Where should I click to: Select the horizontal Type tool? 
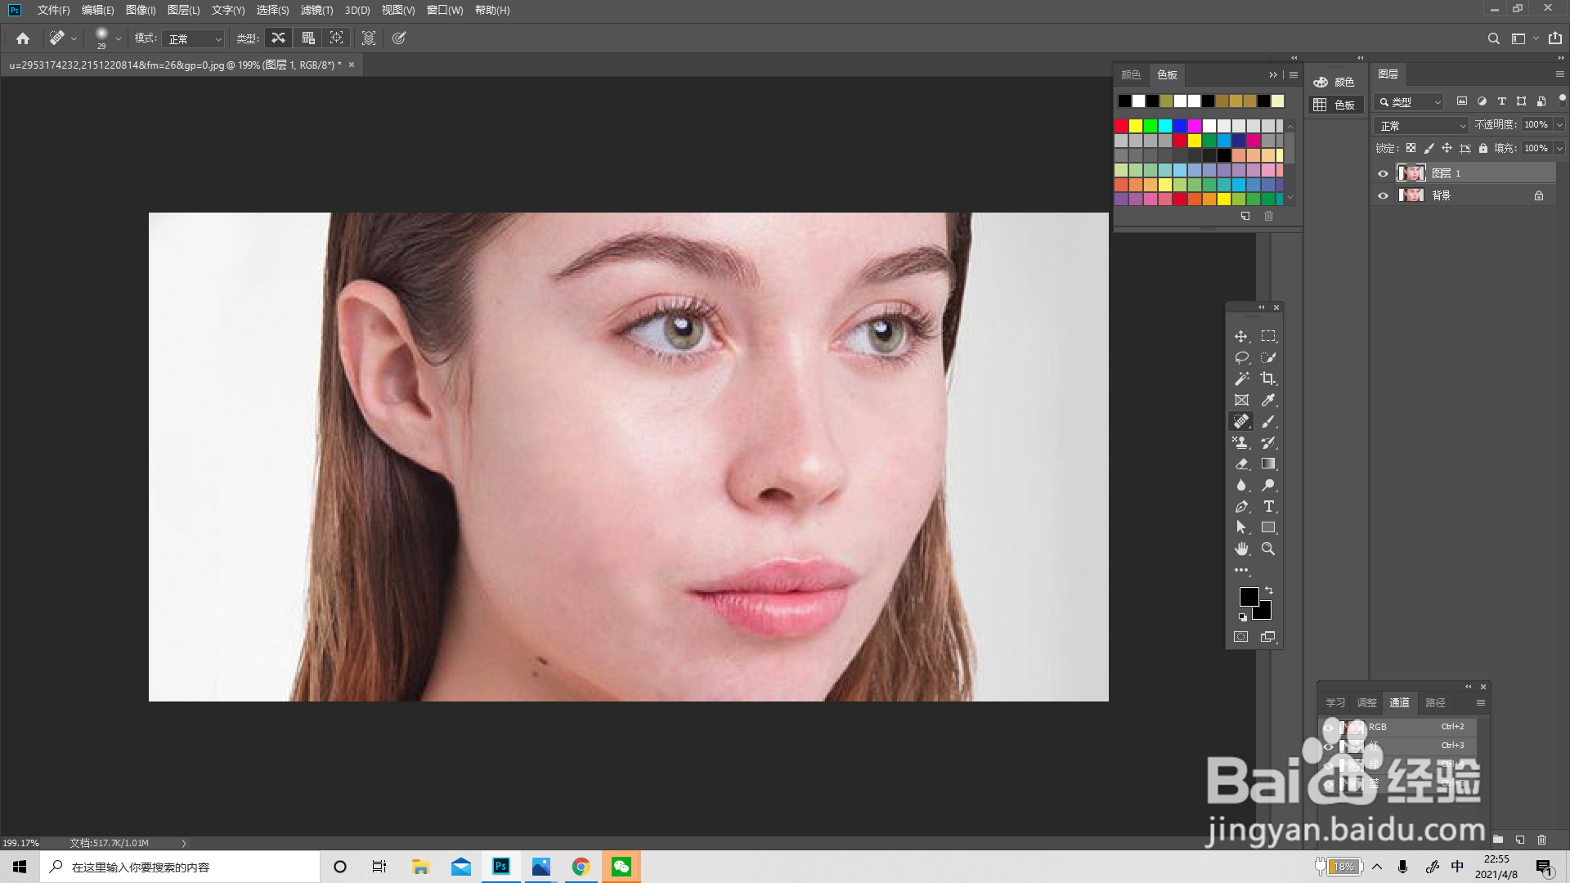click(1268, 506)
